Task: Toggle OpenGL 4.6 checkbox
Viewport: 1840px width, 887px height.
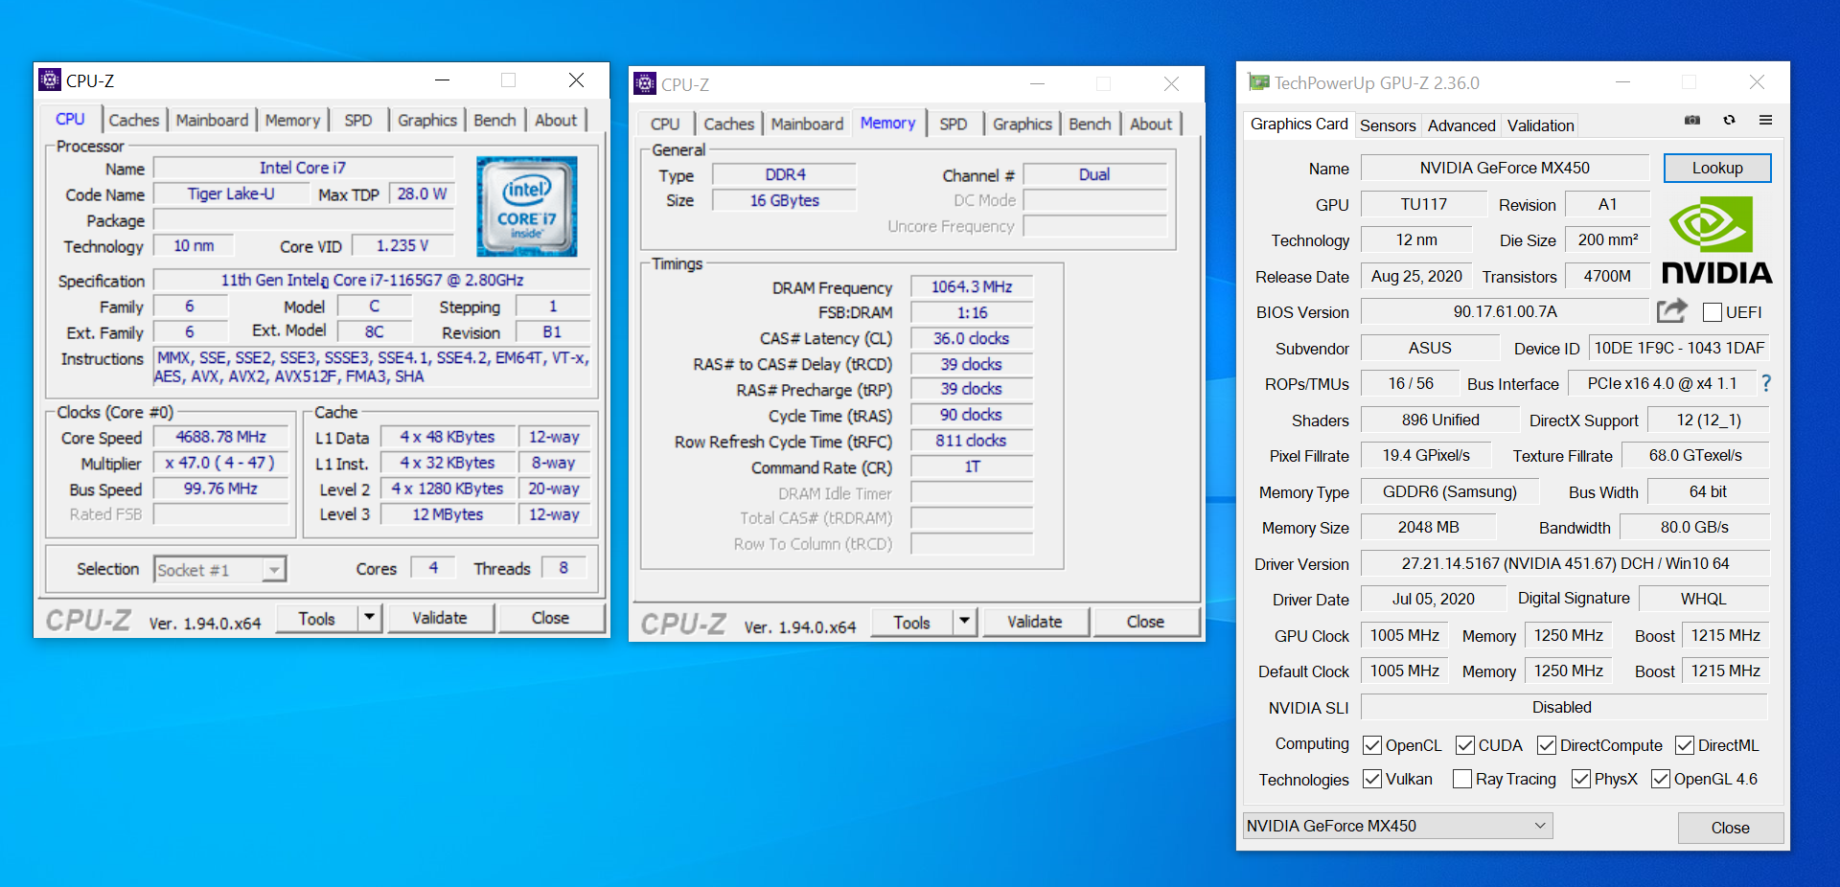Action: [x=1661, y=779]
